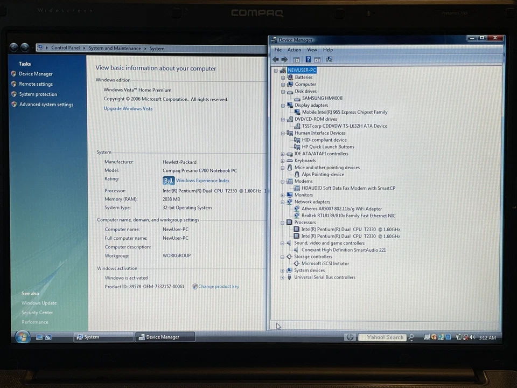The image size is (517, 388).
Task: Click the SAMSUNG HM400JI disk drive icon
Action: [x=297, y=98]
